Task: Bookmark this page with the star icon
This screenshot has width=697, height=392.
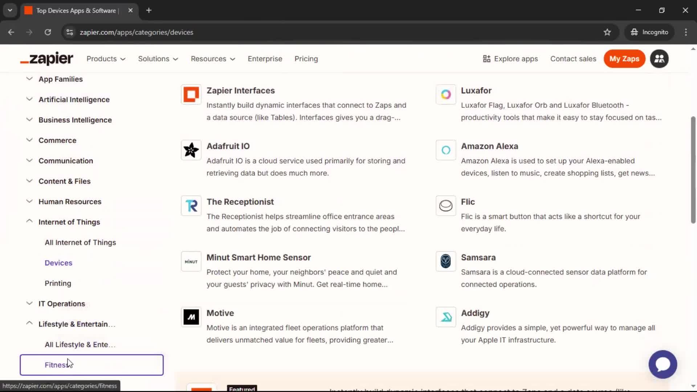Action: (607, 32)
